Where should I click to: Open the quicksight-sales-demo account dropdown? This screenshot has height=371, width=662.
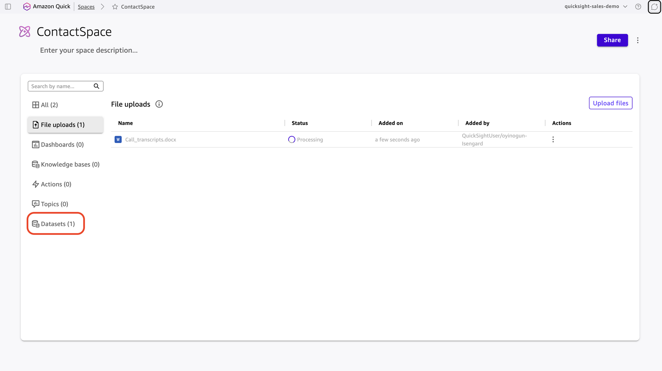[x=596, y=7]
